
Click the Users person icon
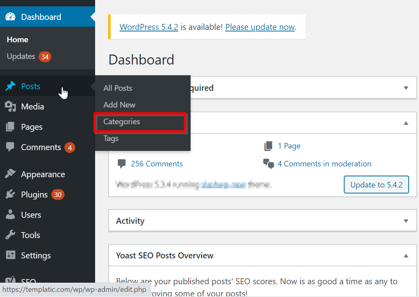(x=10, y=215)
